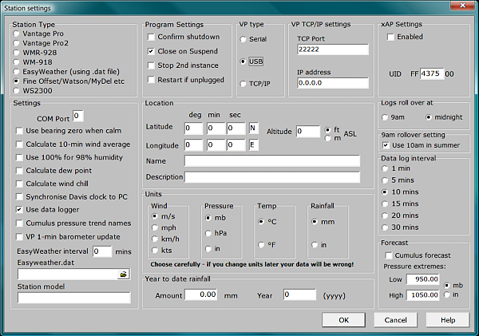Switch temperature unit to °F
Viewport: 479px width, 336px height.
(x=260, y=245)
